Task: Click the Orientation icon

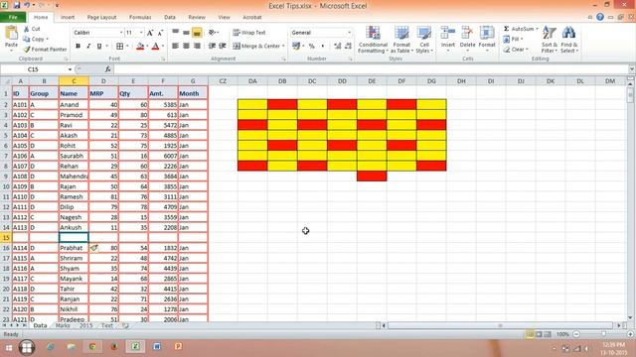Action: pyautogui.click(x=213, y=33)
